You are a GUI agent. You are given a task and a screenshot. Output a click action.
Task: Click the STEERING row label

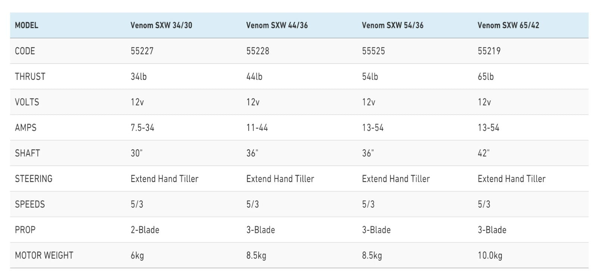point(34,179)
